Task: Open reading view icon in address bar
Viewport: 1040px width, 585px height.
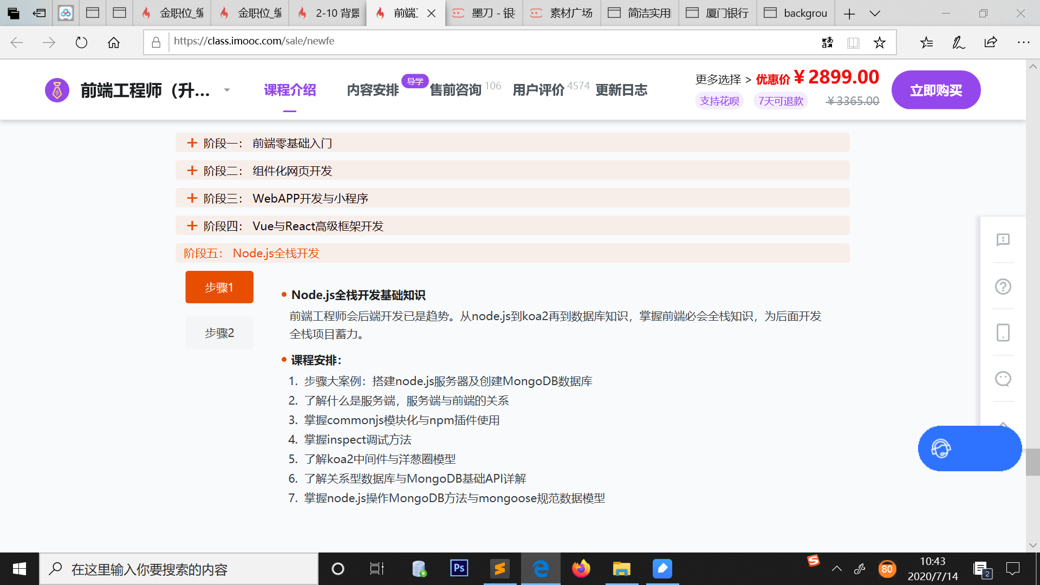Action: [853, 42]
